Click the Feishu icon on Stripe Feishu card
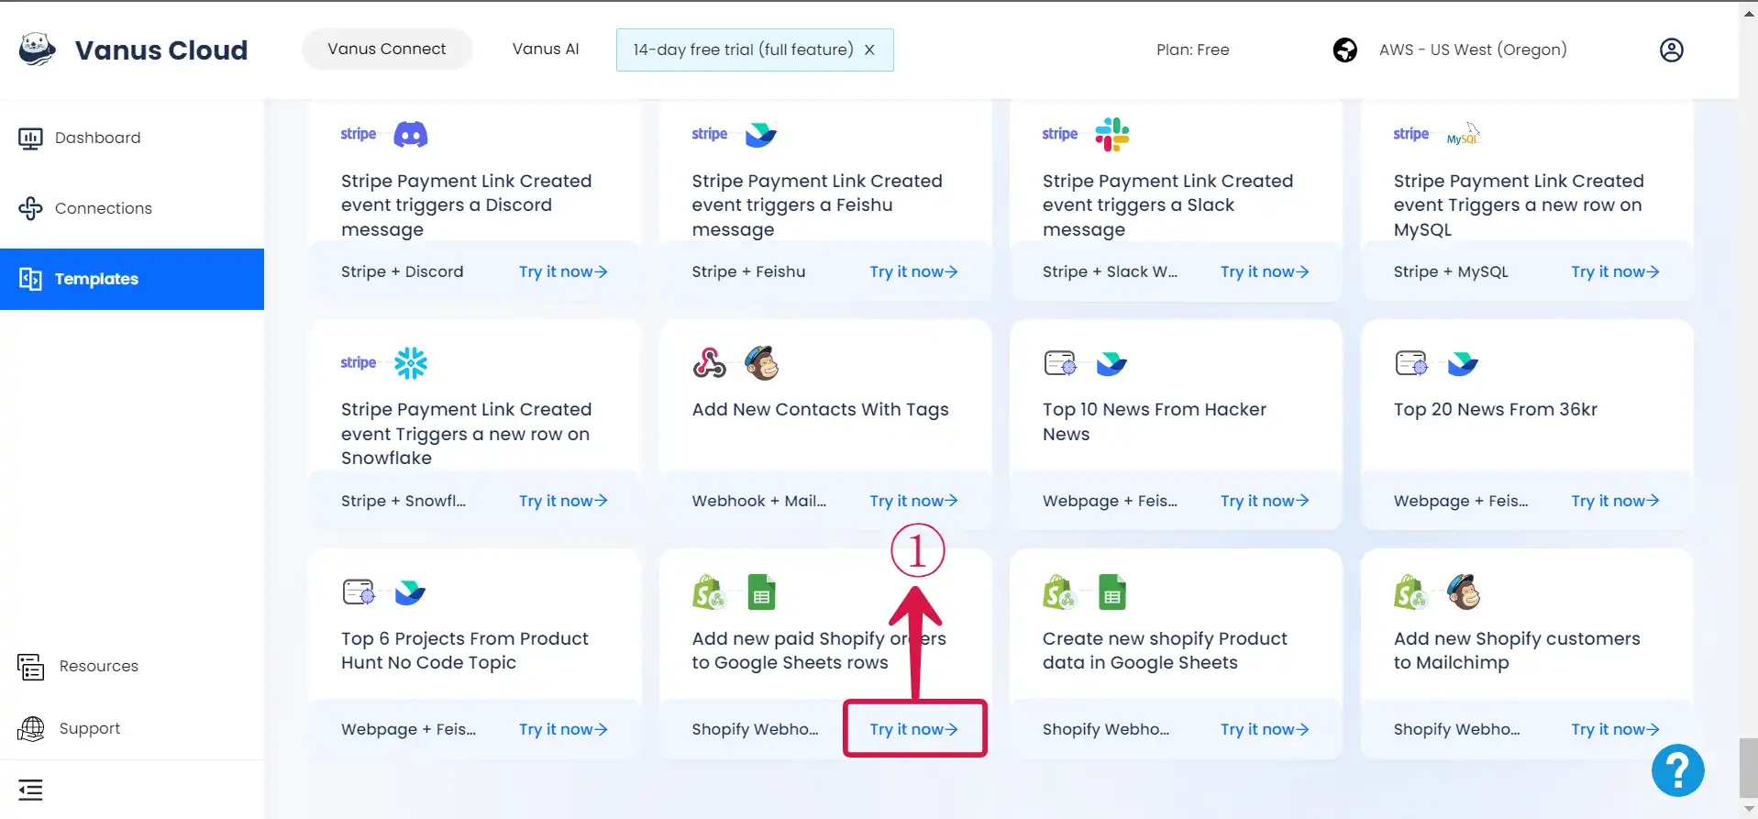Image resolution: width=1758 pixels, height=819 pixels. coord(761,135)
